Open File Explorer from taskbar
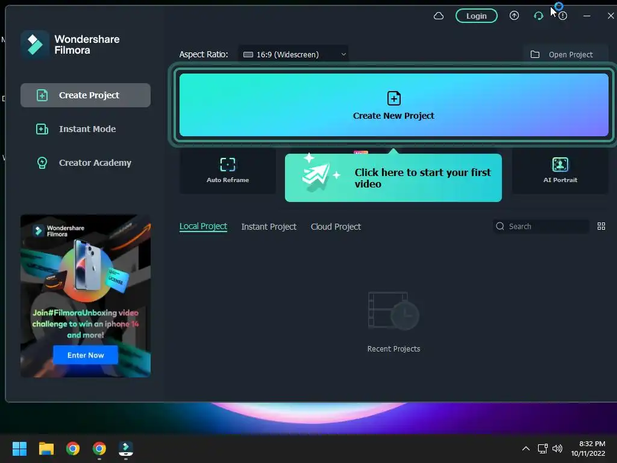This screenshot has height=463, width=617. click(x=46, y=449)
